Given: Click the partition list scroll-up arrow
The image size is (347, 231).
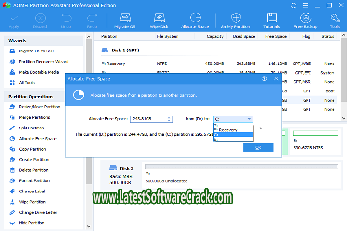Looking at the screenshot, I should tap(344, 35).
